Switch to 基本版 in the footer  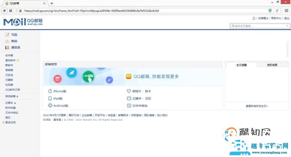(x=57, y=120)
